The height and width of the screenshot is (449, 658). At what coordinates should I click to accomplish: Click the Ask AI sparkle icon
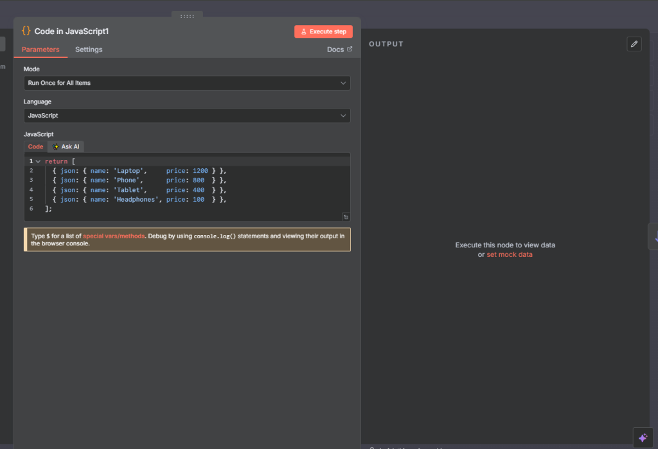tap(56, 146)
